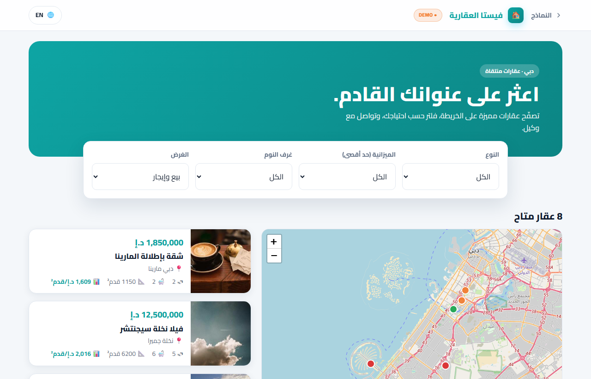Screen dimensions: 591x379
Task: Click the دبي مارينا location text
Action: (x=161, y=269)
